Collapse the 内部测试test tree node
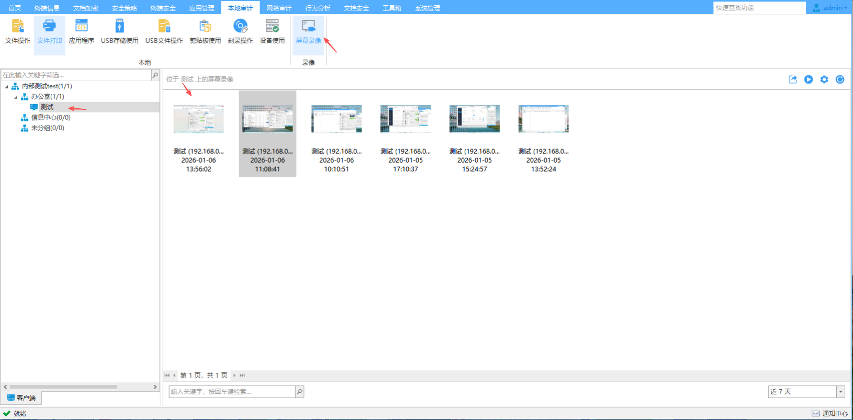853x420 pixels. 6,87
